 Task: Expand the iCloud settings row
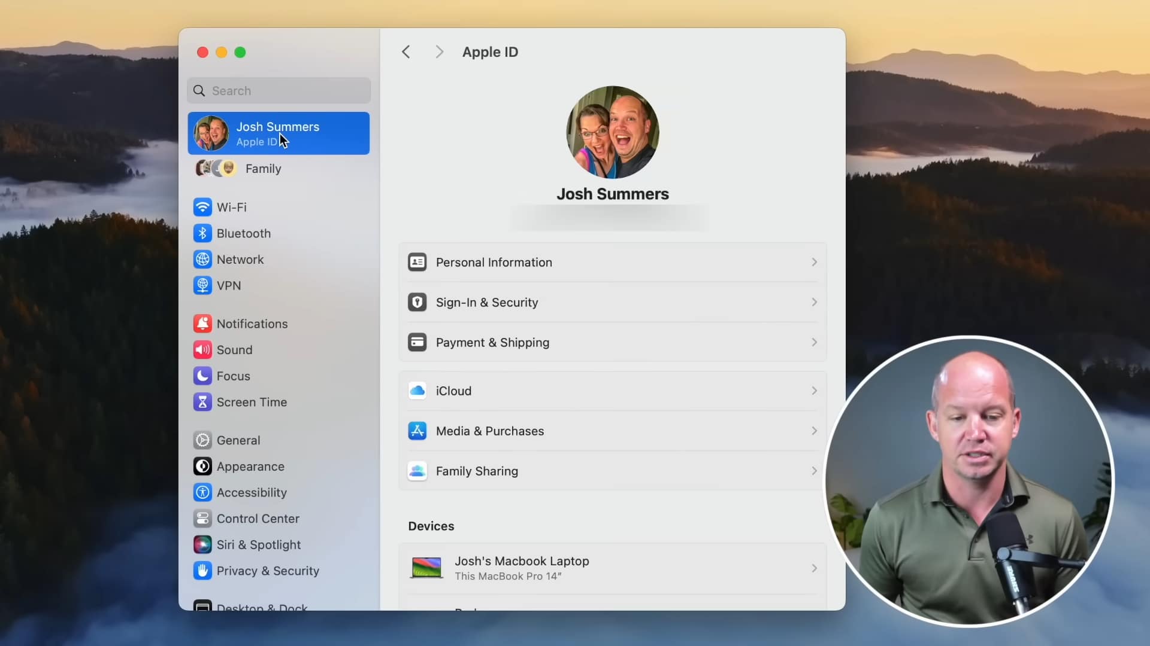tap(613, 391)
